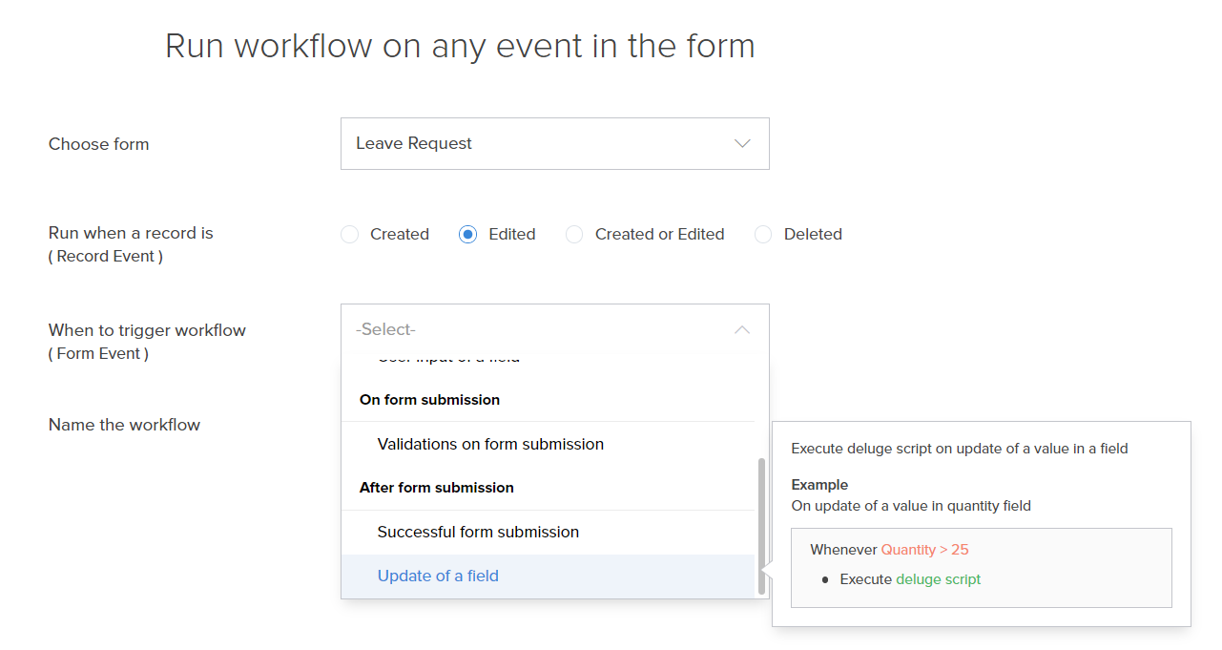Click the After form submission group header
This screenshot has width=1222, height=650.
436,488
